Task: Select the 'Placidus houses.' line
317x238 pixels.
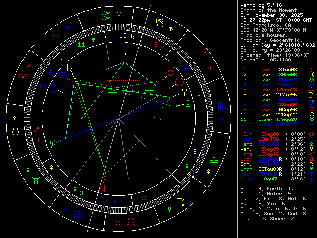Action: pos(264,35)
